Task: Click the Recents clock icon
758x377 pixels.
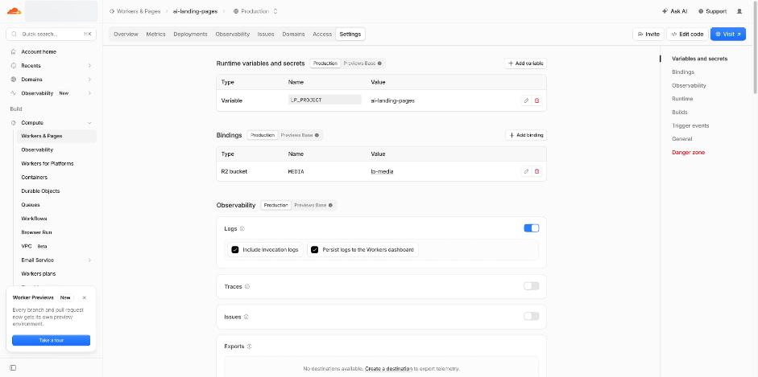Action: [14, 66]
